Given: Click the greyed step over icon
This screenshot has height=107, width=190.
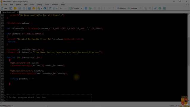Looking at the screenshot, I should click(109, 8).
